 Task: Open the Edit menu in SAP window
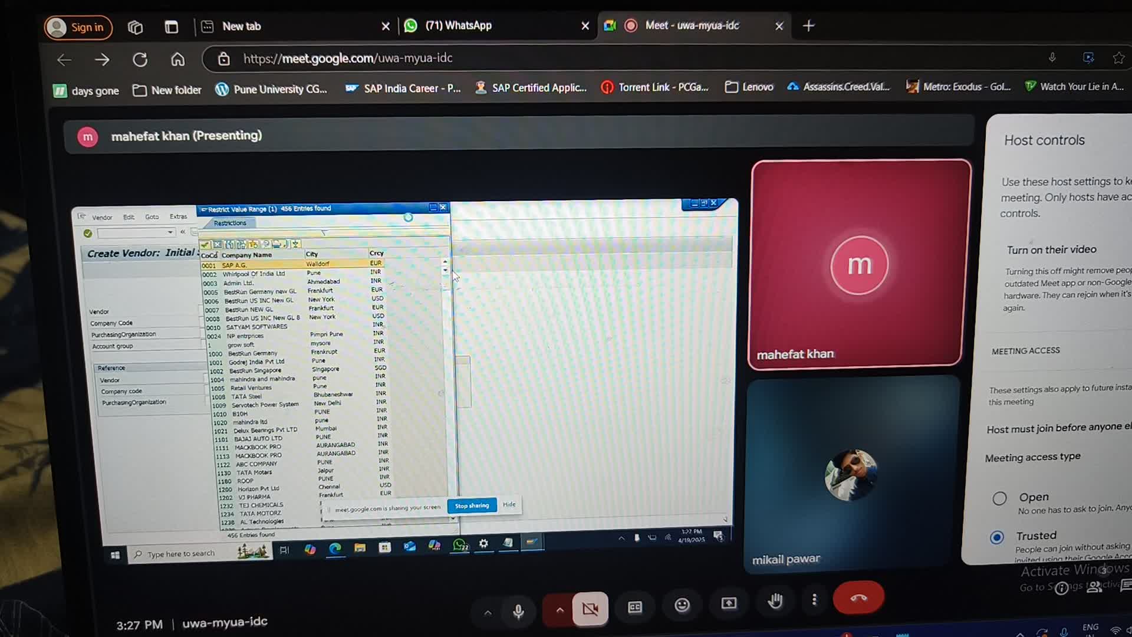pyautogui.click(x=129, y=217)
